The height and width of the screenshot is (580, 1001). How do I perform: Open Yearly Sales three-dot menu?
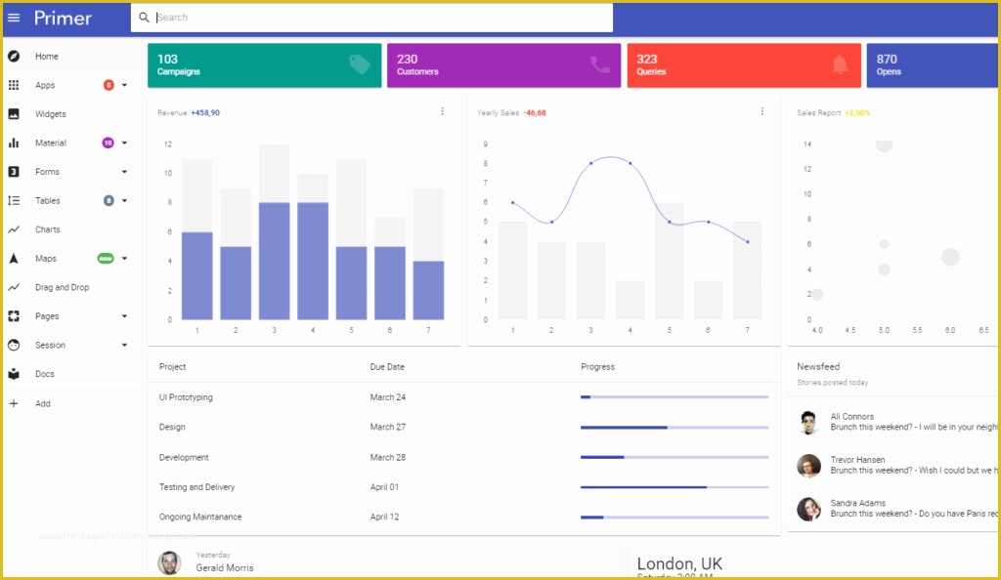(762, 111)
